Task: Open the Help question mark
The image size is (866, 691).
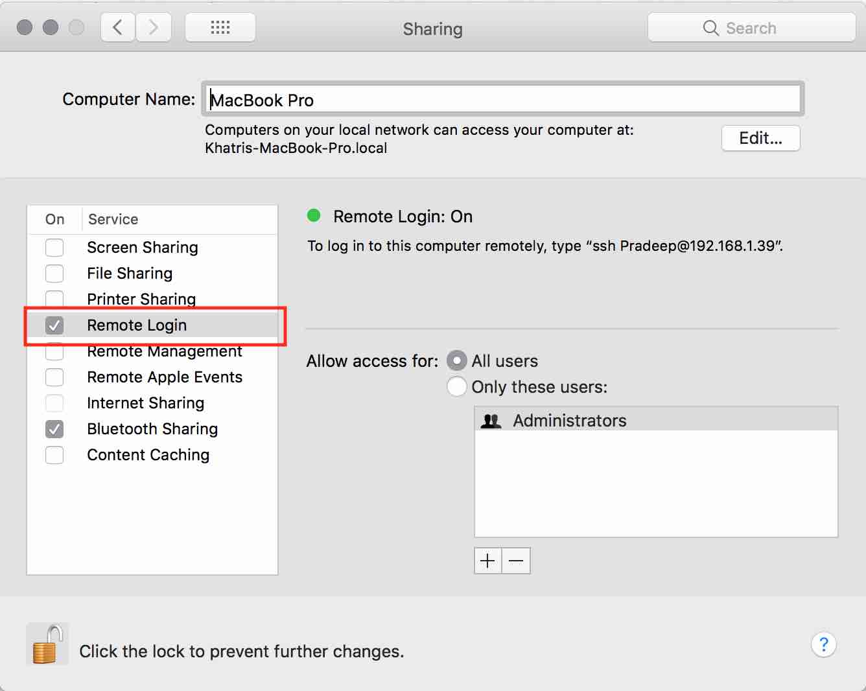Action: pos(824,645)
